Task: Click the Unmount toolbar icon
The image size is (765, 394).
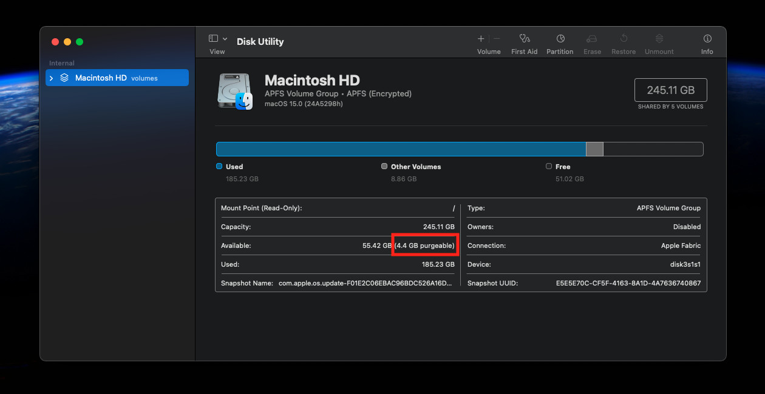Action: coord(659,39)
